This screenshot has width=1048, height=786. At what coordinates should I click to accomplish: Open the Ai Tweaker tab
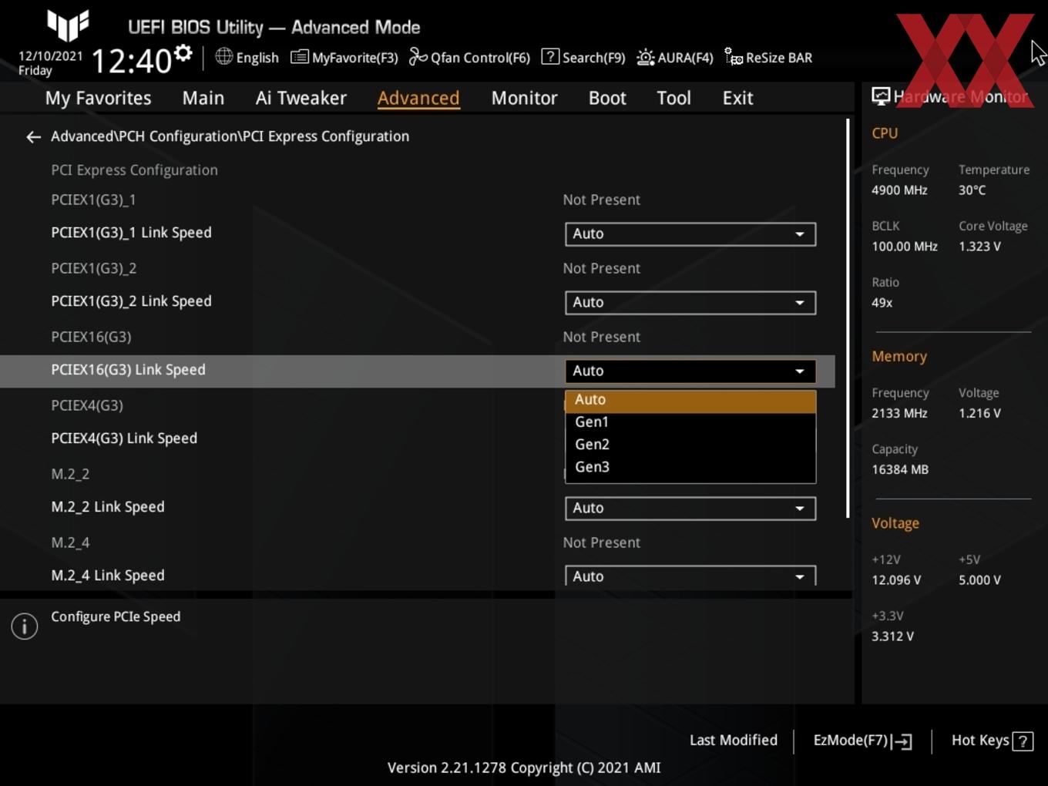click(301, 98)
